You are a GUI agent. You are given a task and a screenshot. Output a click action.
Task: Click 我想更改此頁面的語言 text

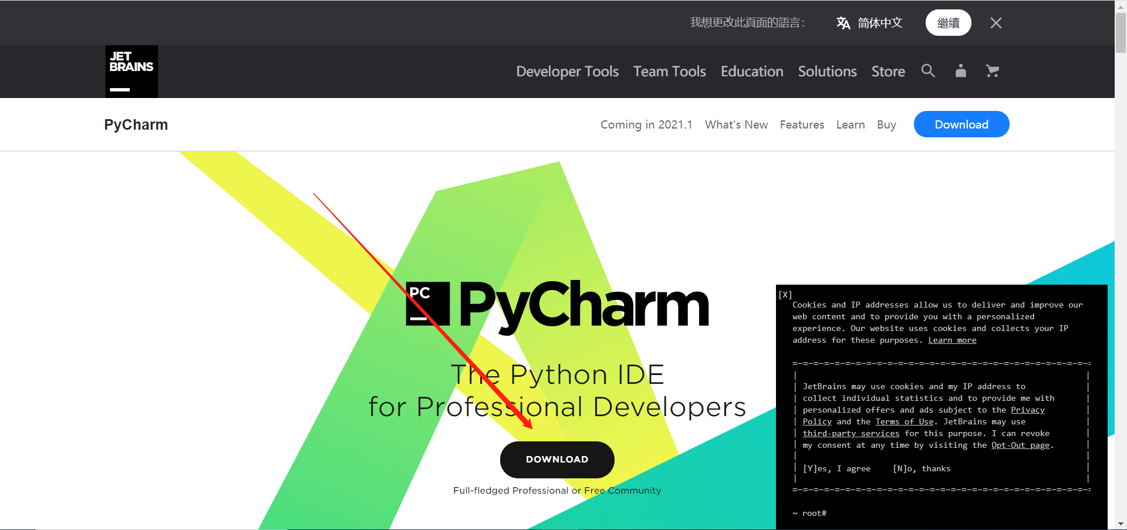pos(747,23)
